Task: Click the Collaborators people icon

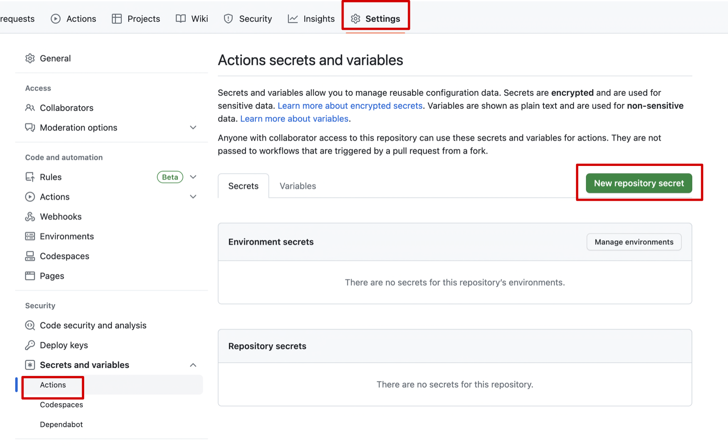Action: [30, 108]
